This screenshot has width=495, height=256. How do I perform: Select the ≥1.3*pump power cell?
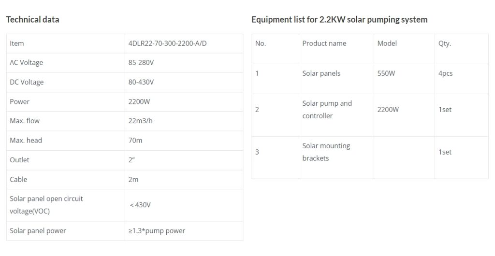click(x=184, y=231)
